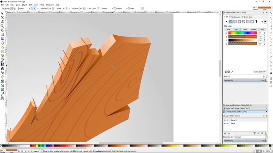Collapse the Fill and Stroke panel bar
The width and height of the screenshot is (273, 153).
[245, 112]
